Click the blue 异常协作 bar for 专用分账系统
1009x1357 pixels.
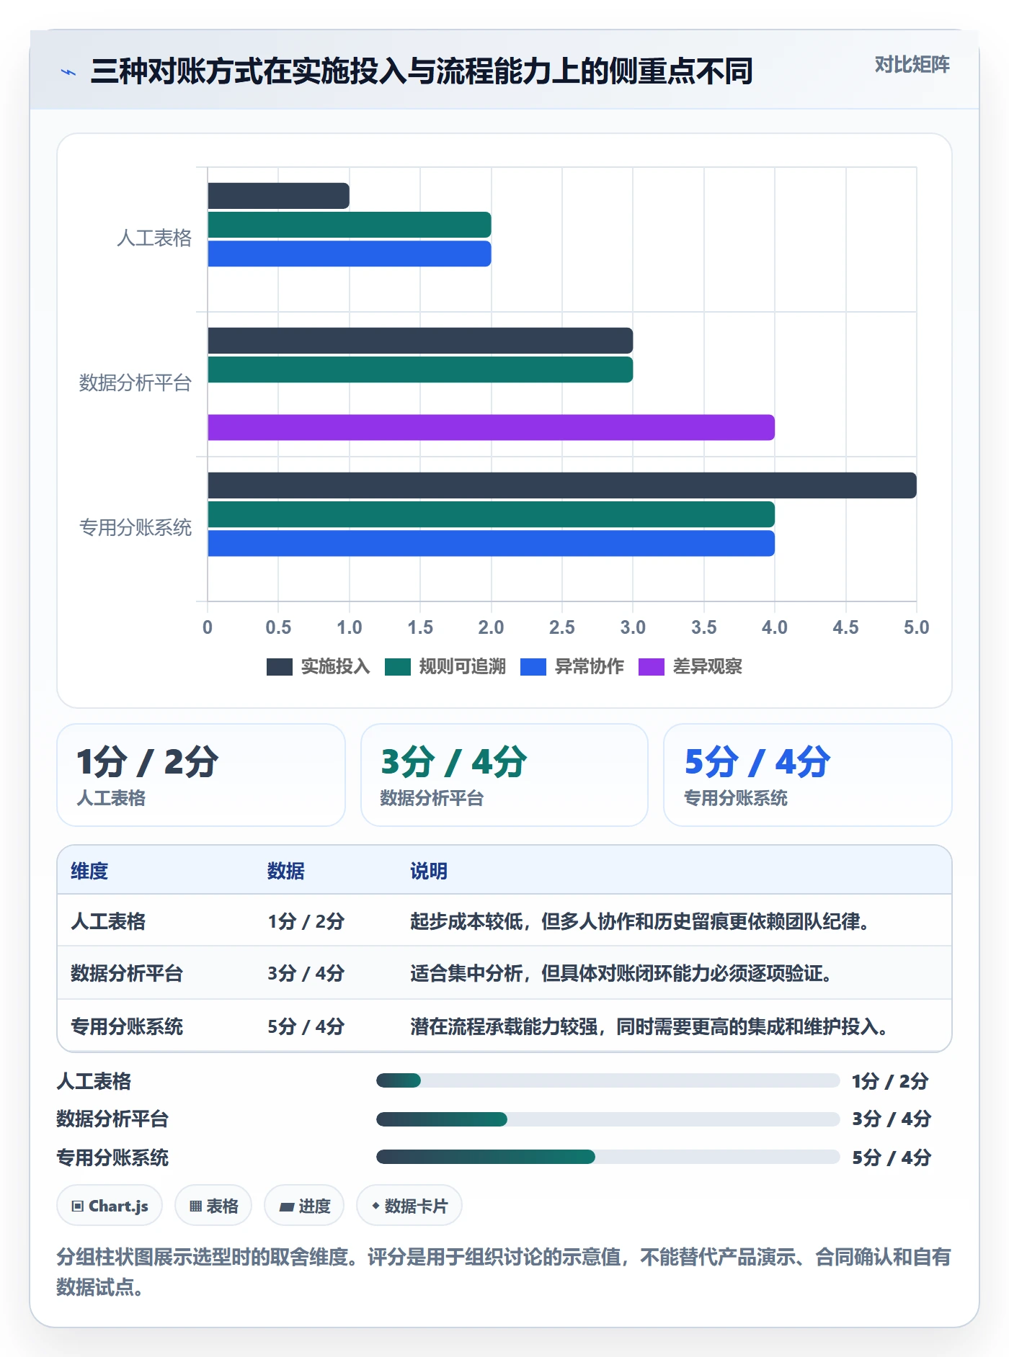pos(491,543)
